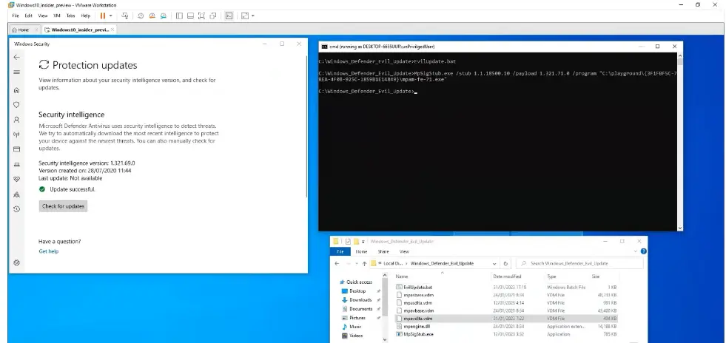Viewport: 726px width, 343px height.
Task: Refresh the Explorer folder view
Action: pyautogui.click(x=505, y=263)
